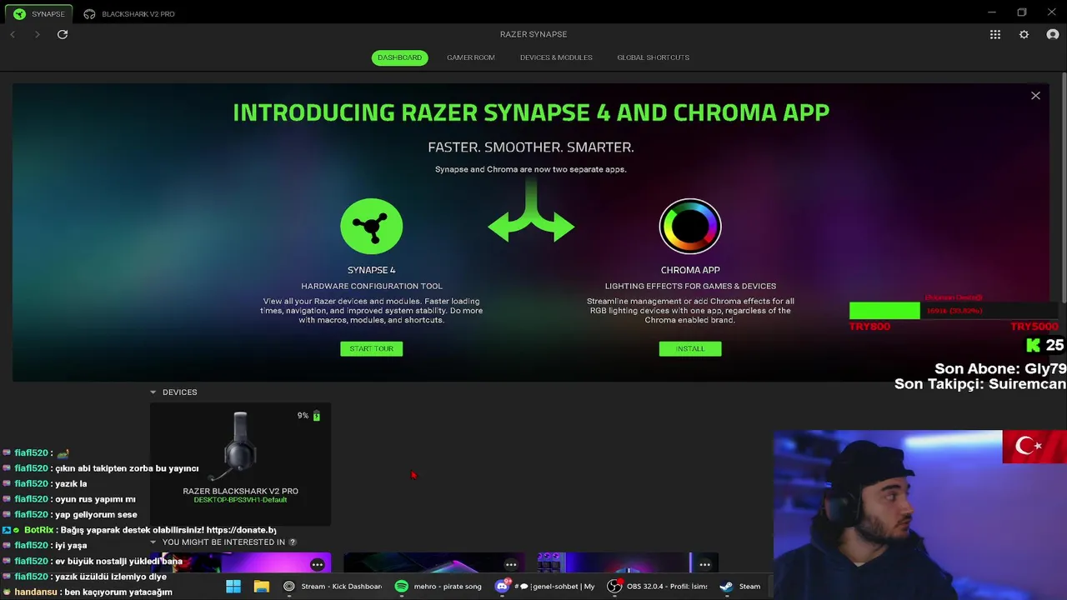1067x600 pixels.
Task: Switch to Spotify mehro - pirate song
Action: pyautogui.click(x=438, y=586)
